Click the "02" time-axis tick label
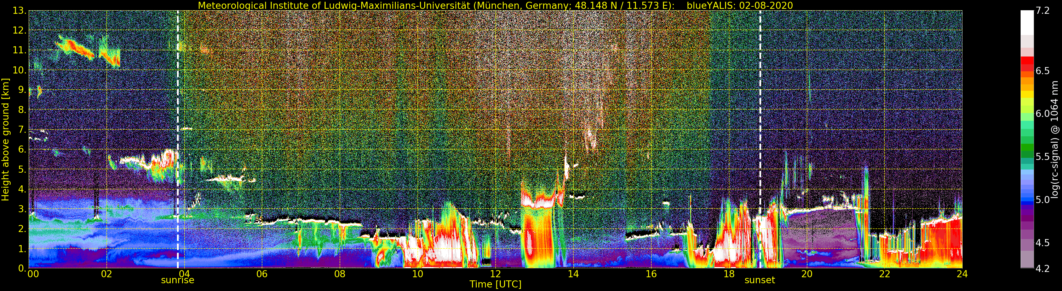Image resolution: width=1062 pixels, height=291 pixels. (x=107, y=274)
